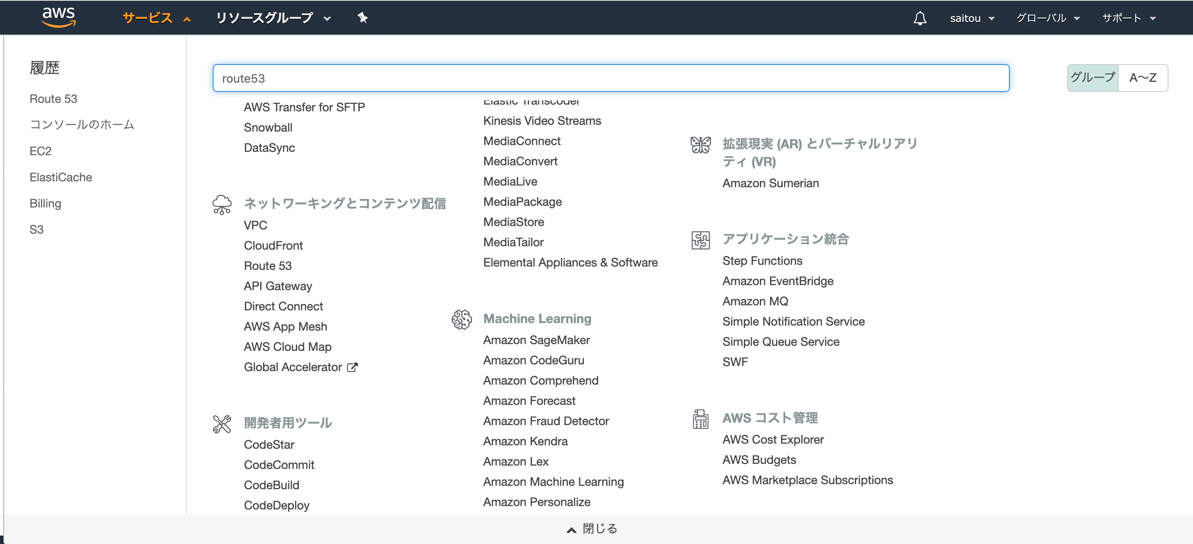This screenshot has width=1193, height=544.
Task: Click the networking and content delivery cloud icon
Action: (222, 205)
